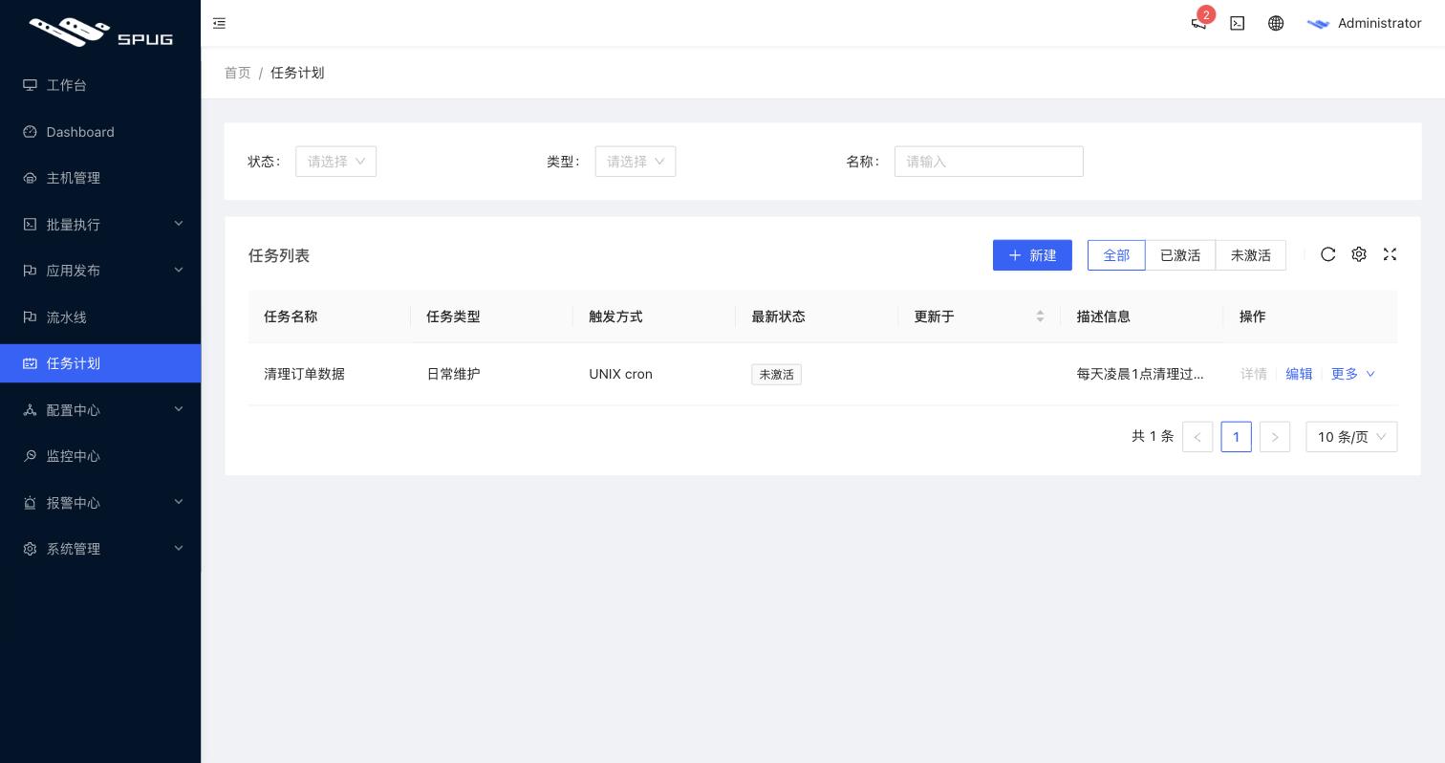The height and width of the screenshot is (763, 1445).
Task: Expand the 配置中心 submenu chevron
Action: coord(179,409)
